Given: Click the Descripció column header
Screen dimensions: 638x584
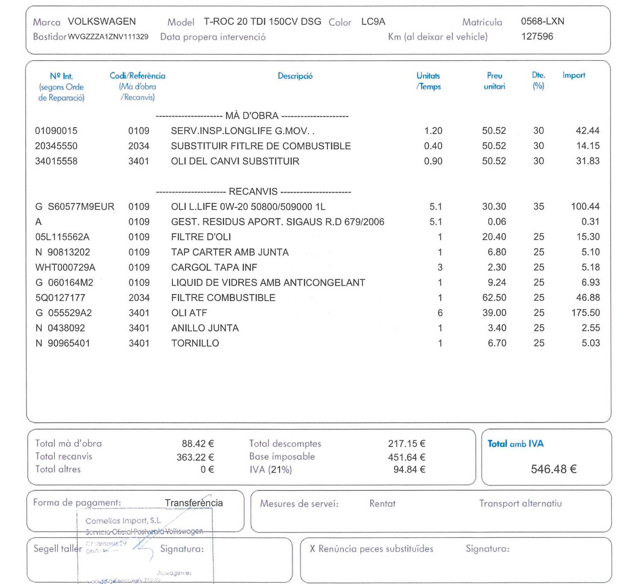Looking at the screenshot, I should coord(294,75).
